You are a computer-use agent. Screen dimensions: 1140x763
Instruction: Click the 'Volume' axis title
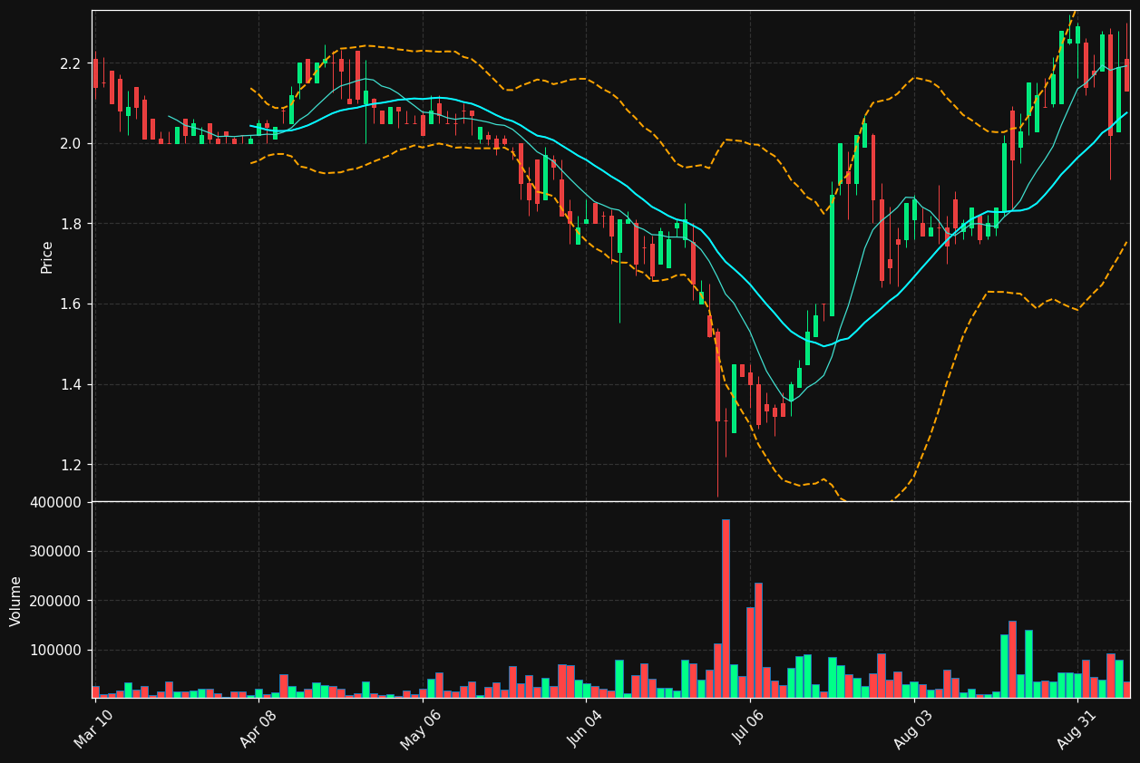pos(16,601)
